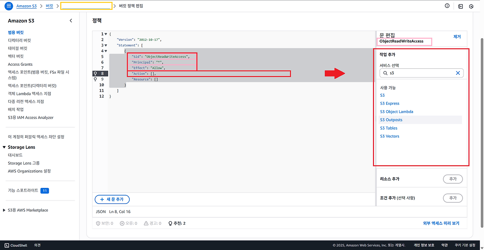Screen dimensions: 484x250
Task: Collapse code fold arrow on line 1
Action: click(x=105, y=34)
